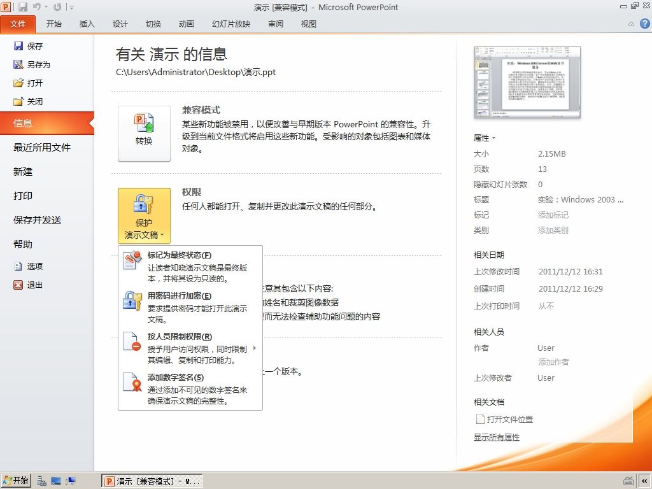Click the third quick launch icon in taskbar
The image size is (652, 489).
click(71, 481)
